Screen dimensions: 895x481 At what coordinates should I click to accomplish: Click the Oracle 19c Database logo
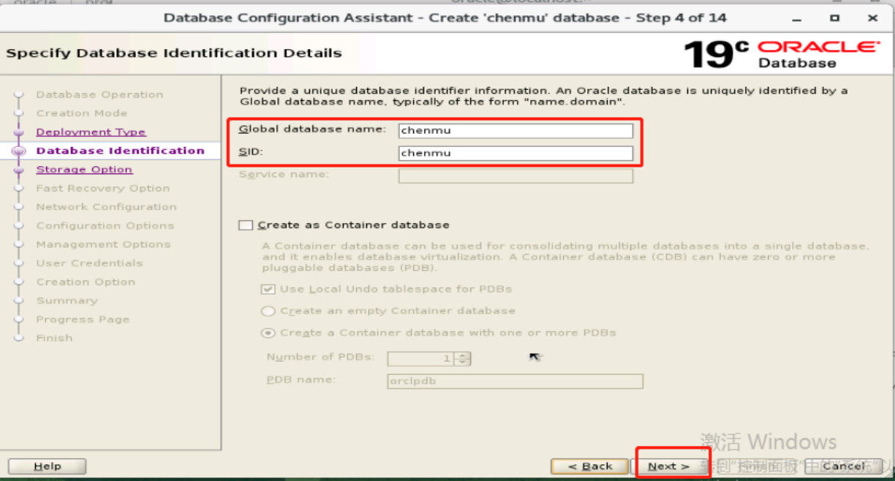782,54
